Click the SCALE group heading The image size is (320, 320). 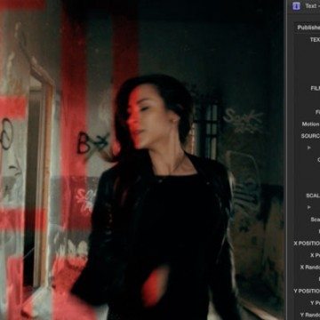(313, 196)
